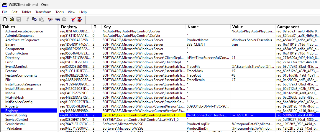Click the Open file folder icon
The image size is (320, 132).
click(12, 19)
